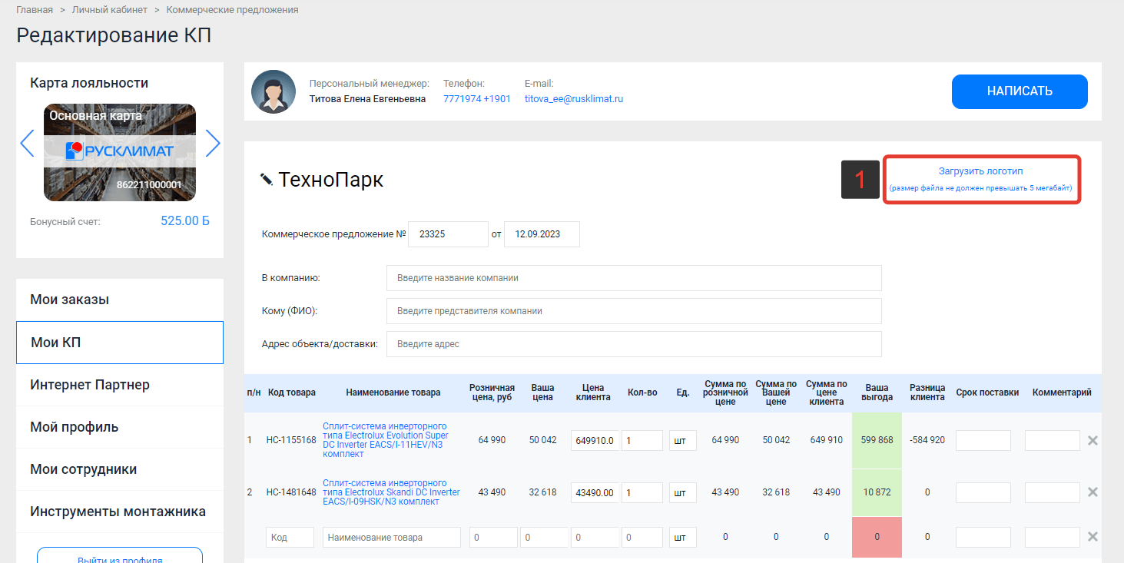Click retail price 64 990 in row 1
The image size is (1124, 563).
pos(492,440)
